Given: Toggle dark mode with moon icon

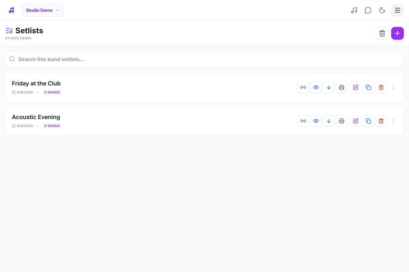Looking at the screenshot, I should pyautogui.click(x=382, y=10).
